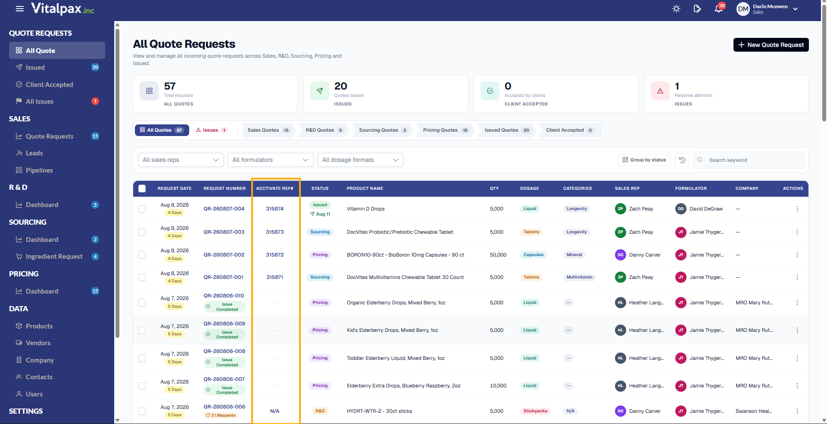This screenshot has width=827, height=424.
Task: Open Issued quotes in sidebar
Action: tap(57, 68)
